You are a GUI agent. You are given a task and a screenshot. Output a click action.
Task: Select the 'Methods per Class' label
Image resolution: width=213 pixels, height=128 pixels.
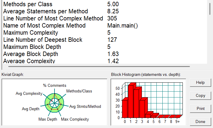[x=28, y=4]
